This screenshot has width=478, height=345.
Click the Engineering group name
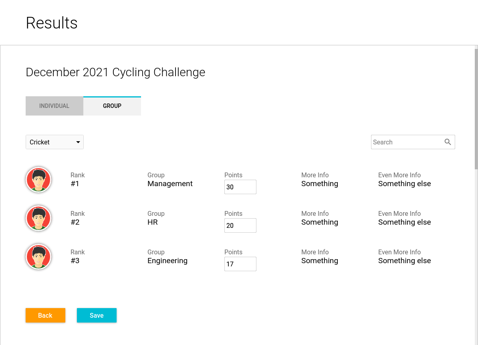point(167,261)
